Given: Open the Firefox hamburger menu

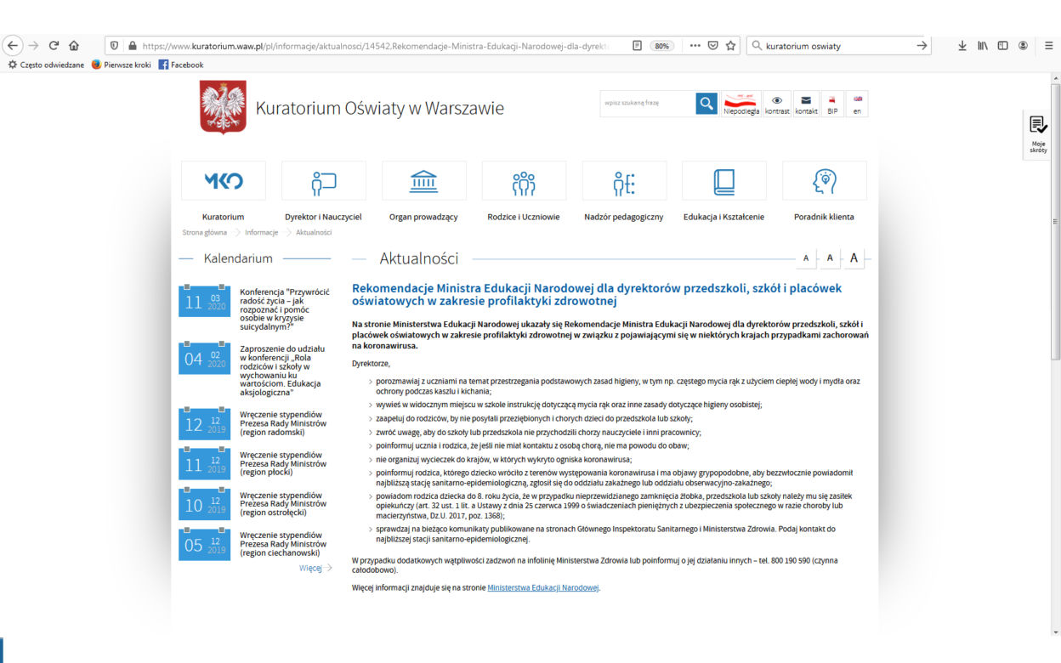Looking at the screenshot, I should 1049,46.
